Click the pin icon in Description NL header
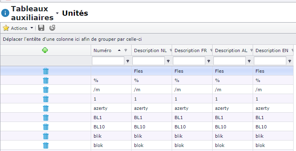The height and width of the screenshot is (151, 296). [x=170, y=50]
